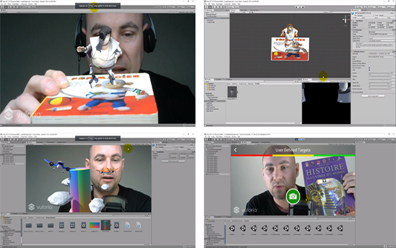This screenshot has width=396, height=248.
Task: Adjust the Priority slider in Audio Source
Action: 379,73
